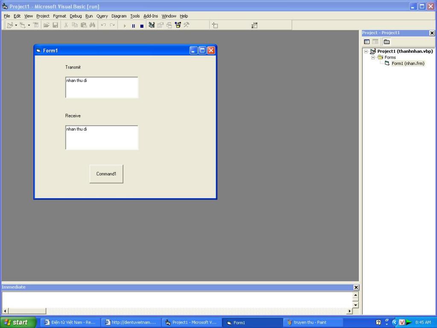Collapse the Forms folder node
437x328 pixels.
pos(373,58)
